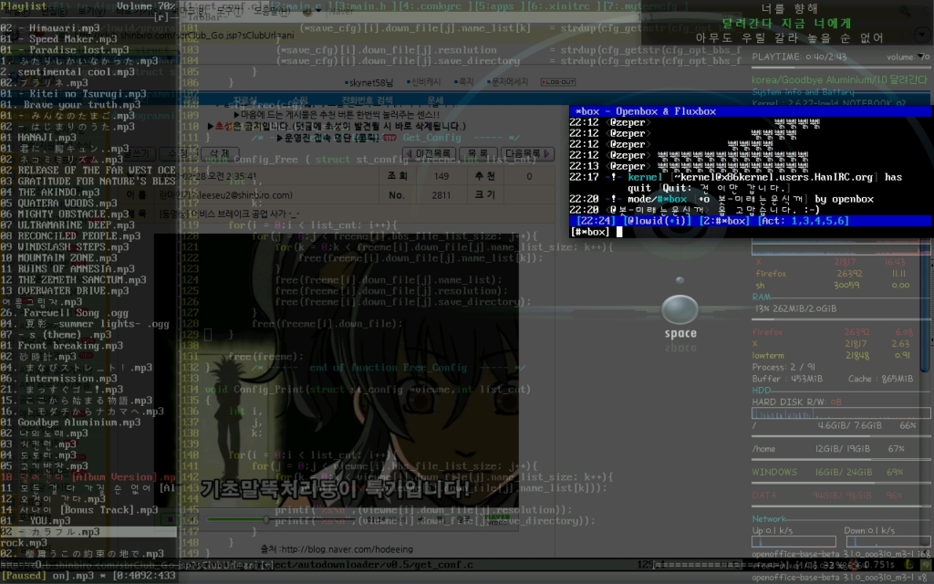The height and width of the screenshot is (584, 934).
Task: Select '01 - YOU.mp3' in the playlist
Action: click(x=36, y=521)
